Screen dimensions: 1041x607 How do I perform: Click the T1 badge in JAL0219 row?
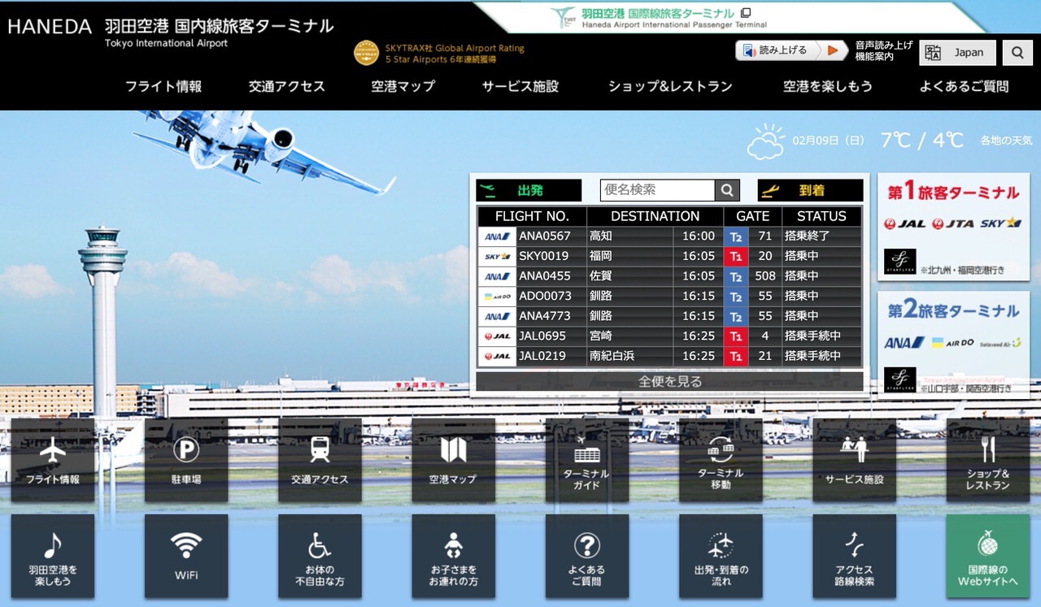coord(736,356)
